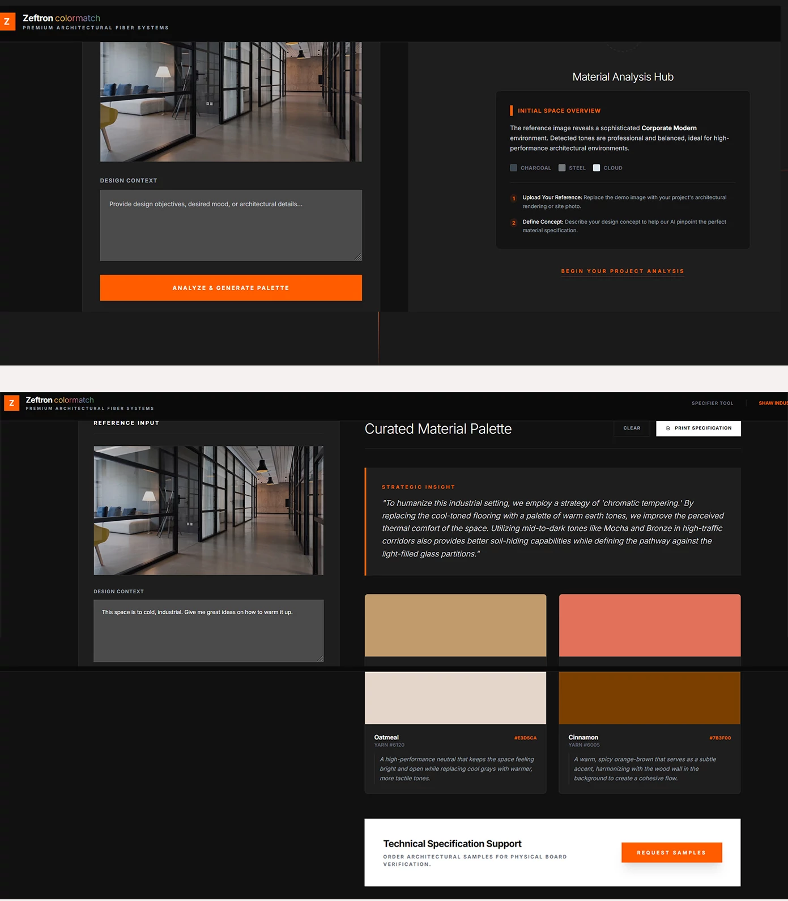This screenshot has height=901, width=788.
Task: Click the resize grip on the filled Design Context box
Action: (x=320, y=658)
